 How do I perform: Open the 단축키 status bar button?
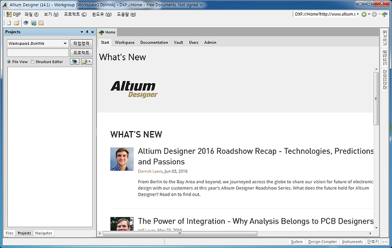(x=373, y=242)
